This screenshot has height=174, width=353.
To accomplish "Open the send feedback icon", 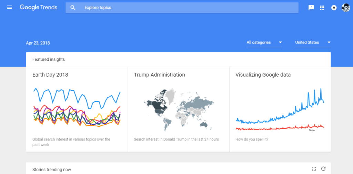I will [x=311, y=8].
